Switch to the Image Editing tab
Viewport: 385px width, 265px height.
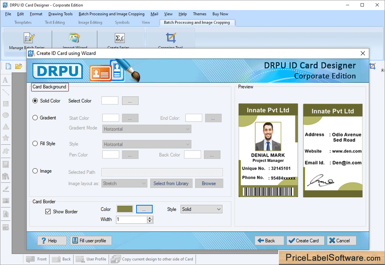pyautogui.click(x=90, y=22)
